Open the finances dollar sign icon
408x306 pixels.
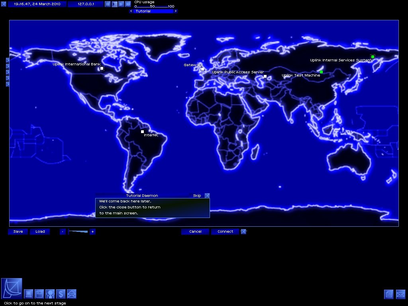tap(61, 294)
